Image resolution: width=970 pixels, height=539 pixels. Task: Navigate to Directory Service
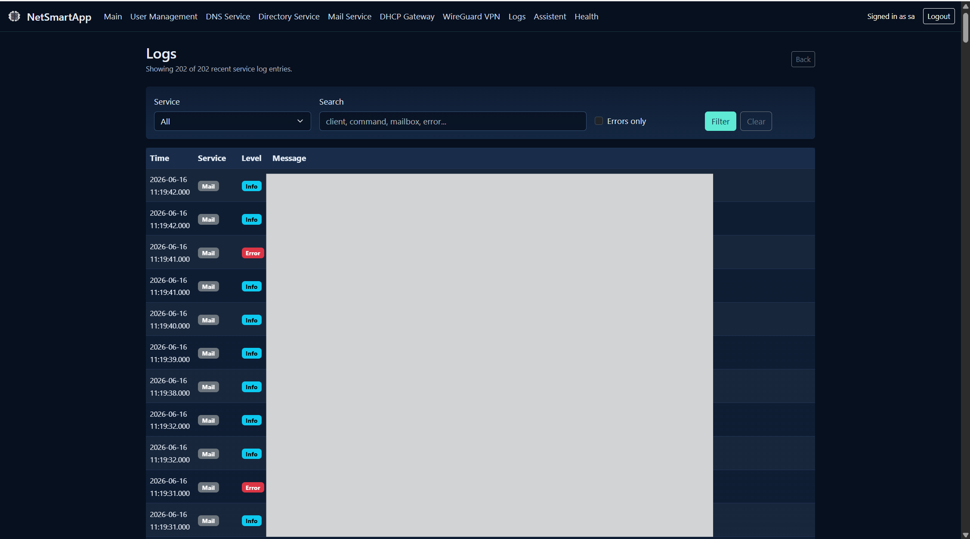click(x=289, y=16)
